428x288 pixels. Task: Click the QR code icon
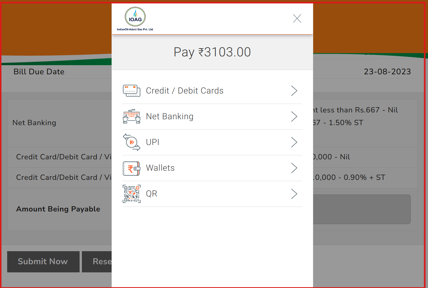tap(131, 194)
